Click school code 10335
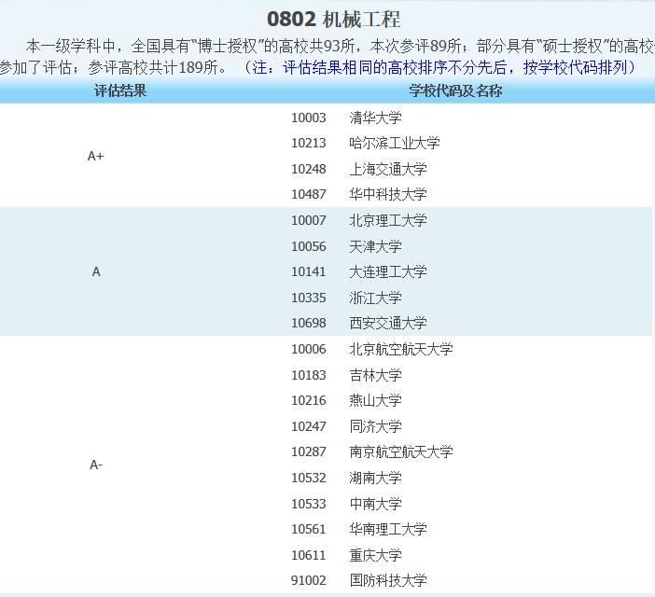The image size is (655, 597). tap(308, 298)
